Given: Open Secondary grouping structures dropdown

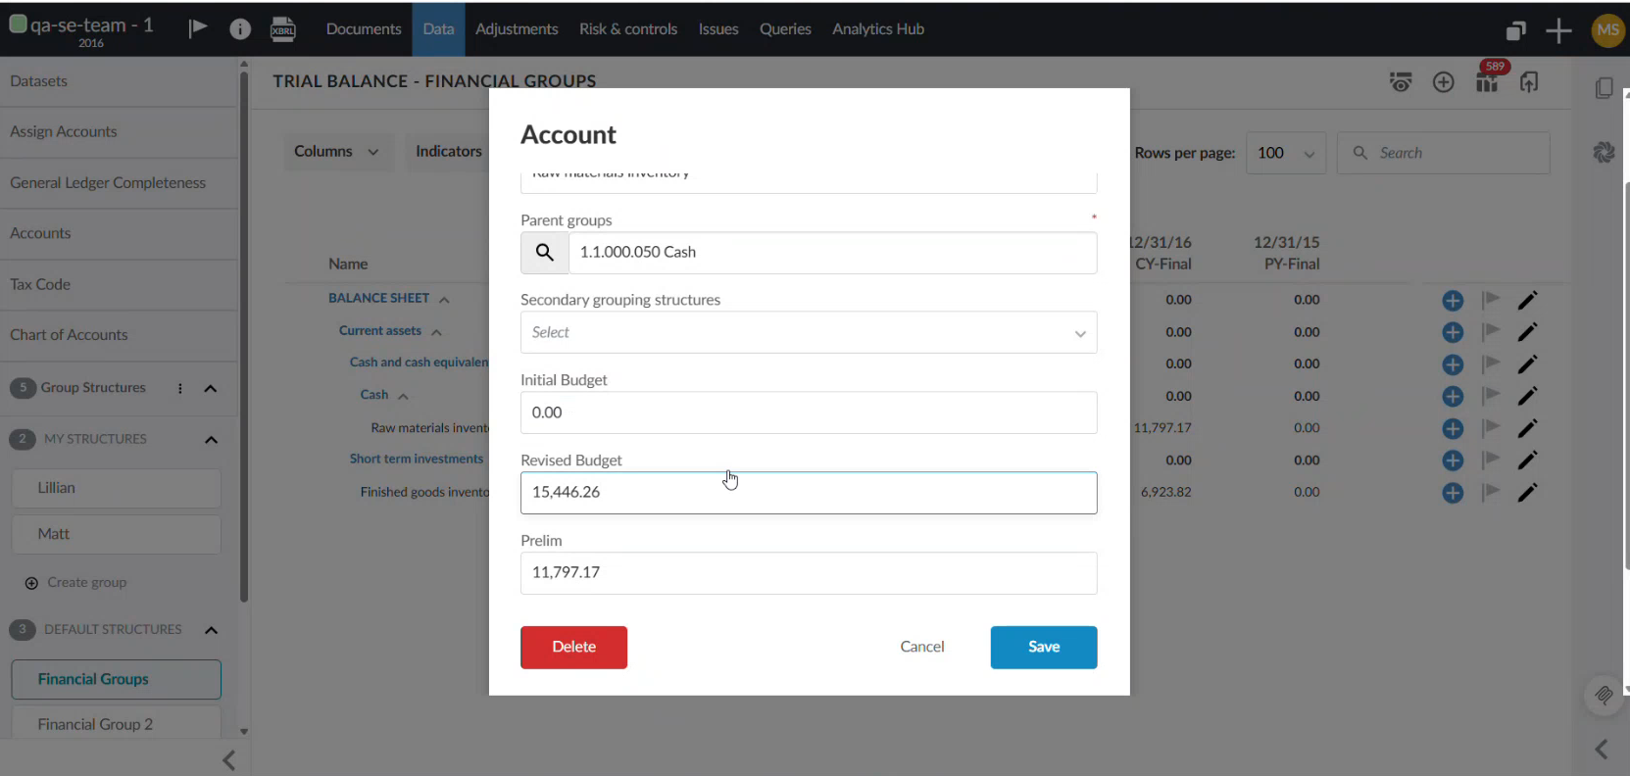Looking at the screenshot, I should click(x=809, y=333).
